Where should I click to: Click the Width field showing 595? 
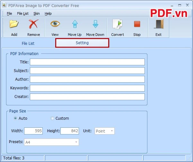pyautogui.click(x=33, y=131)
